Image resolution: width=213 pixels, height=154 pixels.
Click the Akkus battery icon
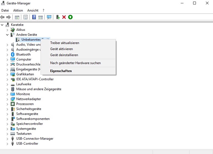tap(13, 30)
